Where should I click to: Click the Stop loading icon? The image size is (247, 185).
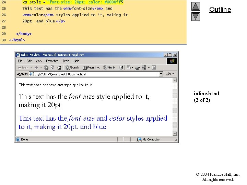[46, 67]
